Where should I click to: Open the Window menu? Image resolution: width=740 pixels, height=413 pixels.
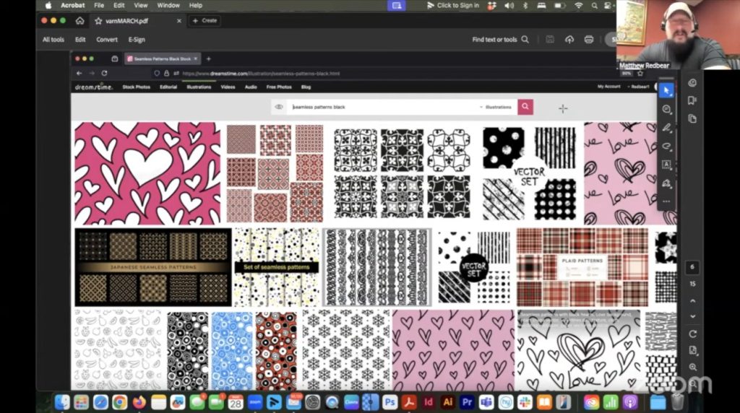[168, 5]
